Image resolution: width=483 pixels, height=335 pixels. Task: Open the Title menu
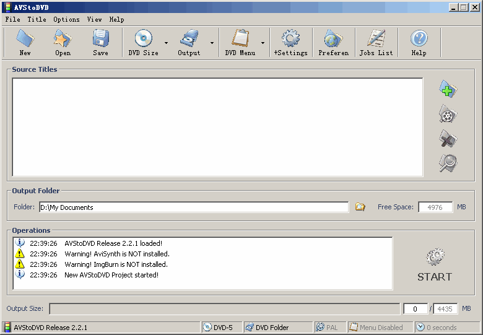pyautogui.click(x=37, y=19)
